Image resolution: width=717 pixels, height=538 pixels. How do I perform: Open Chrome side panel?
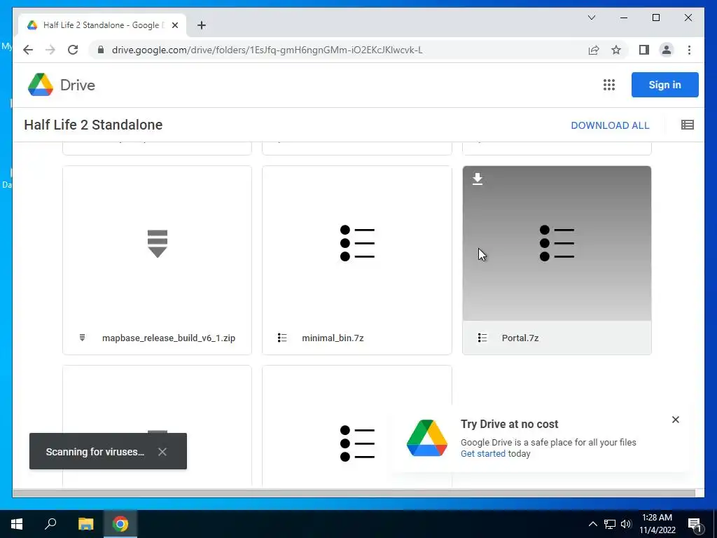pos(644,50)
